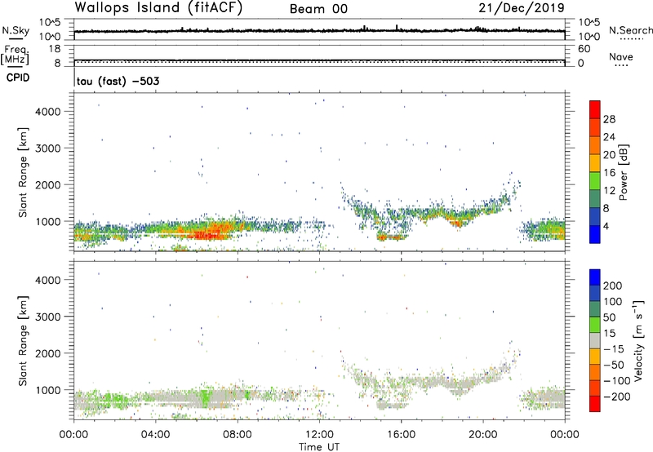Click the 'Wallops Island (fitACF)' title
Screen dimensions: 653x452
[x=158, y=7]
